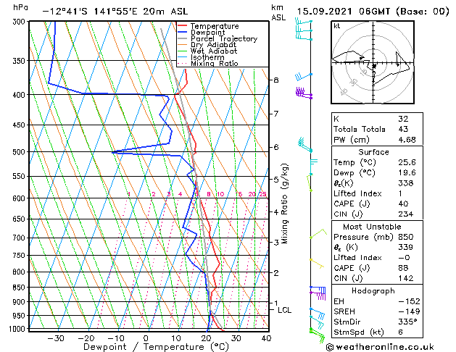
Task: Click the blue Dewpoint line swatch in legend
Action: pos(183,32)
